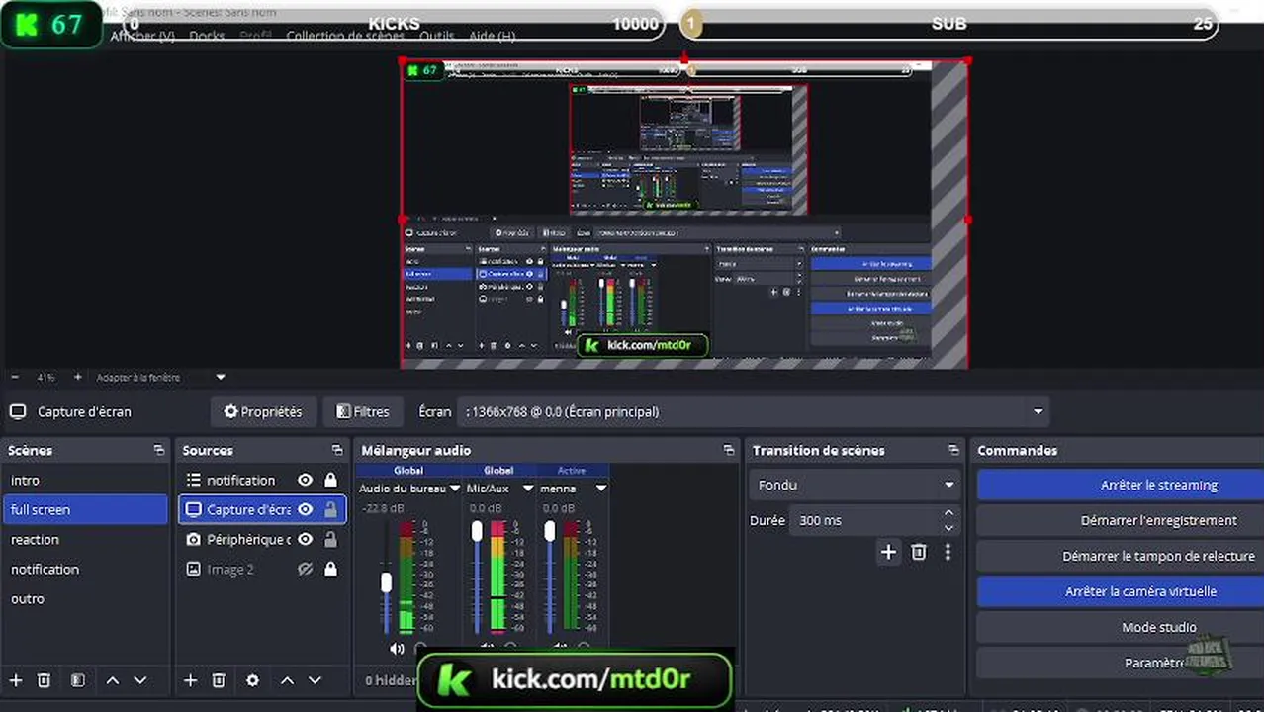Open Propriétés for selected source
Screen dimensions: 1264x712
[263, 411]
